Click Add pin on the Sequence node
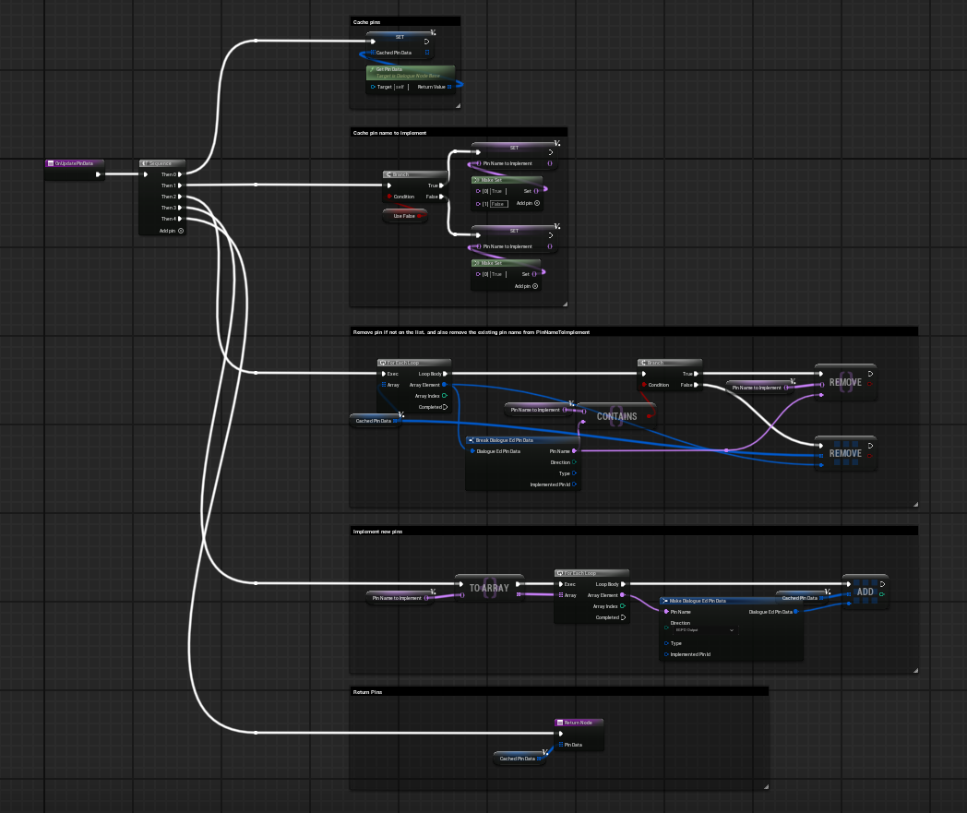967x813 pixels. pos(181,231)
